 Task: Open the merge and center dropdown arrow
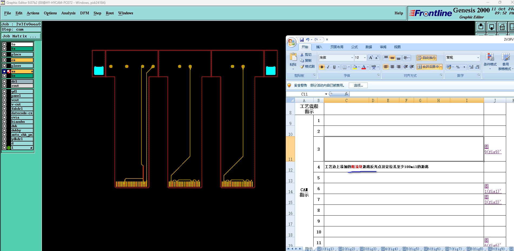pos(441,67)
